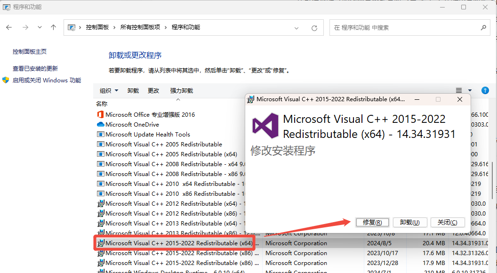Image resolution: width=497 pixels, height=273 pixels.
Task: Select the 2023/12/28 Visual C++ (x86) row
Action: (x=292, y=263)
